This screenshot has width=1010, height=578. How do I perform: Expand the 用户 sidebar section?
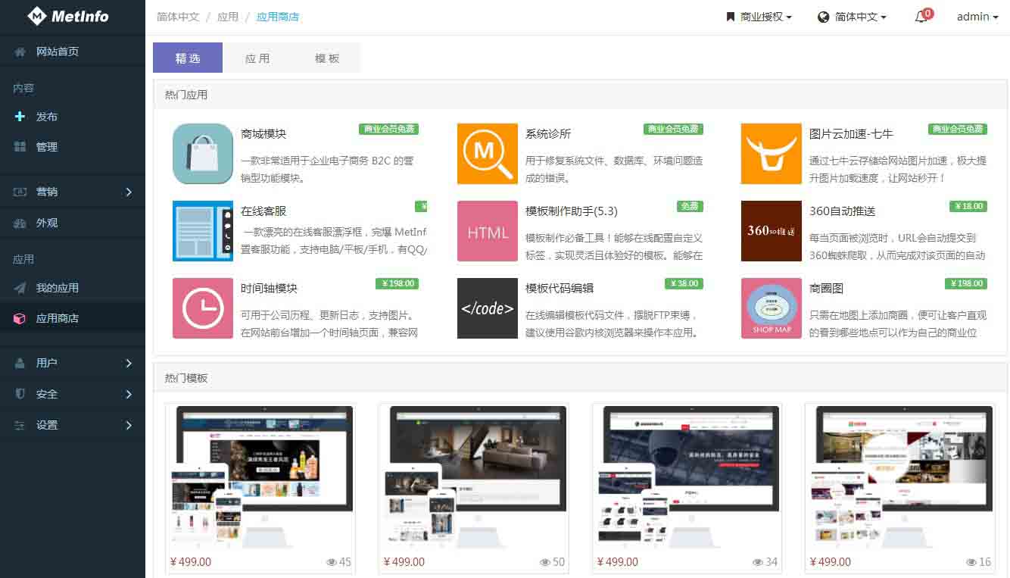pos(72,363)
